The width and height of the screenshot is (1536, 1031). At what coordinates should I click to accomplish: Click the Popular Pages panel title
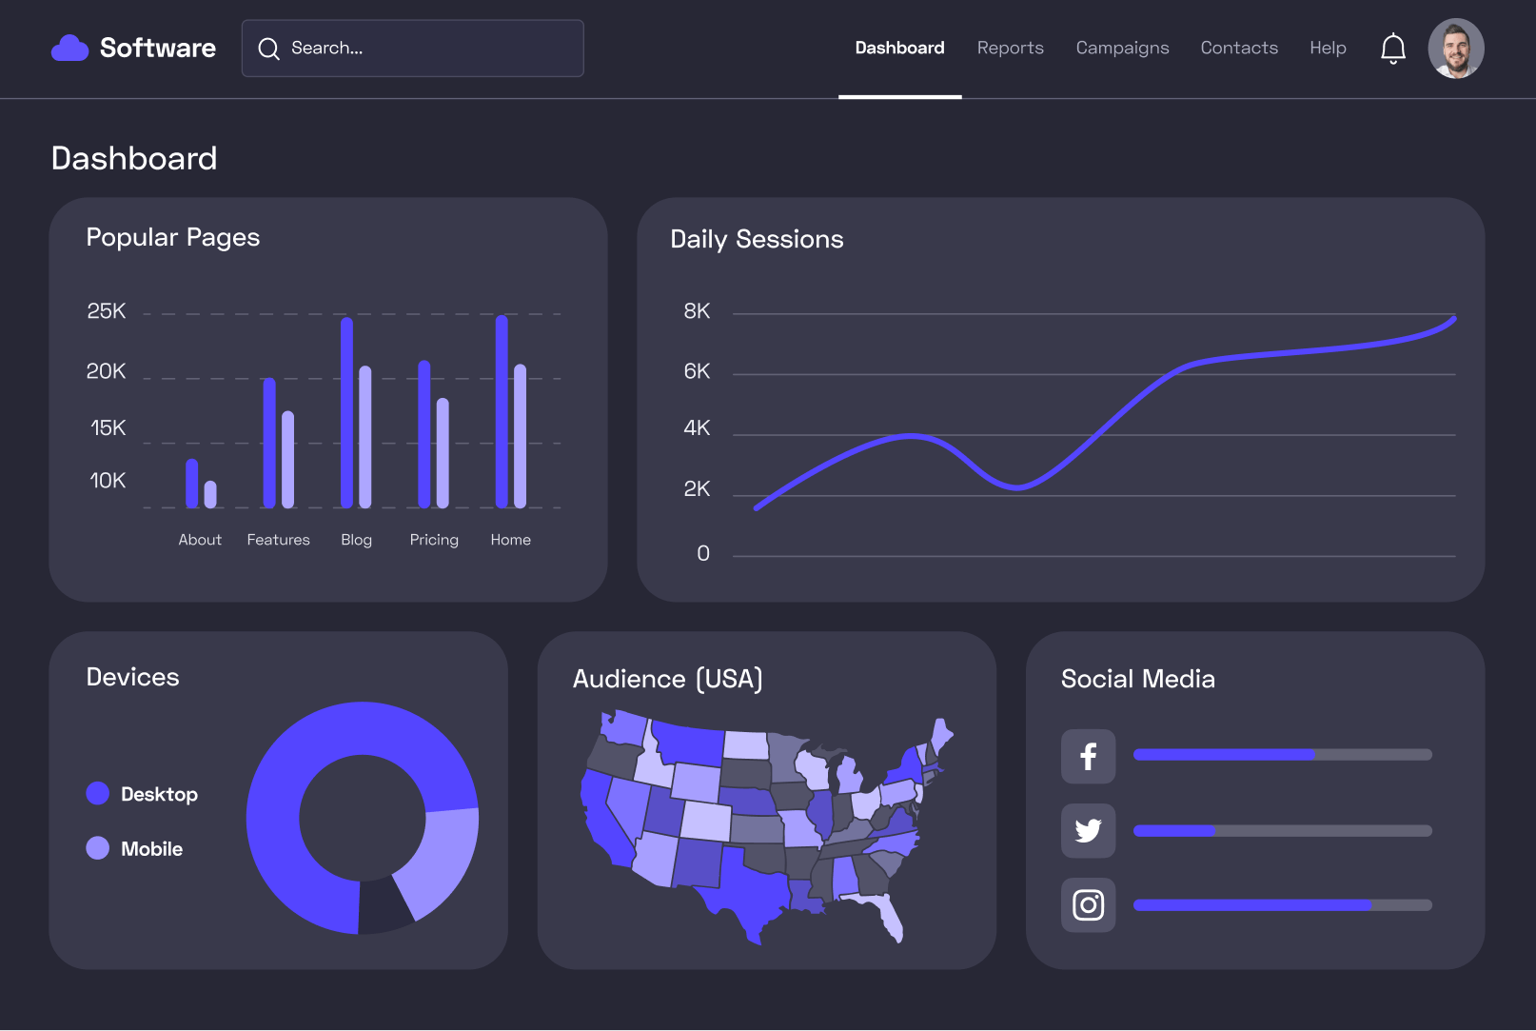173,237
